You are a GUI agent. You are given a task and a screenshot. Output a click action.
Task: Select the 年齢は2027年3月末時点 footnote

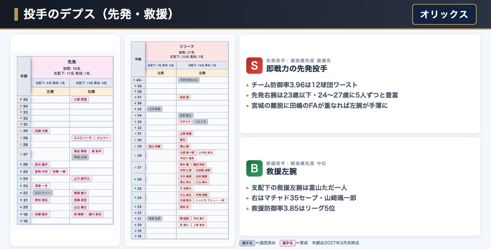pyautogui.click(x=336, y=243)
